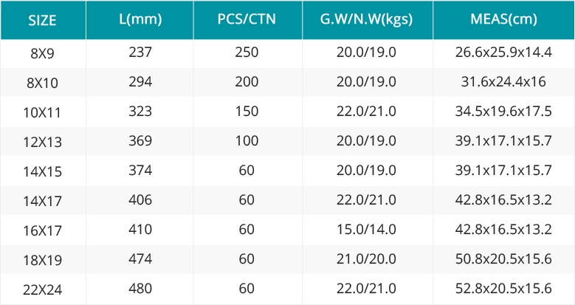Click the 15.0/14.0 weight value
This screenshot has width=575, height=305.
pyautogui.click(x=366, y=230)
